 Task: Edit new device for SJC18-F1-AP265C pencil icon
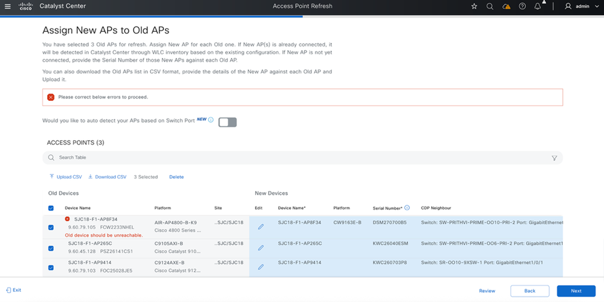[261, 248]
